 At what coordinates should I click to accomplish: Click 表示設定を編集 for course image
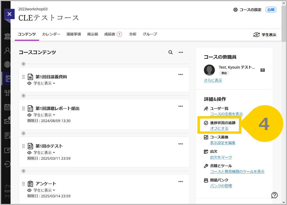click(x=223, y=143)
